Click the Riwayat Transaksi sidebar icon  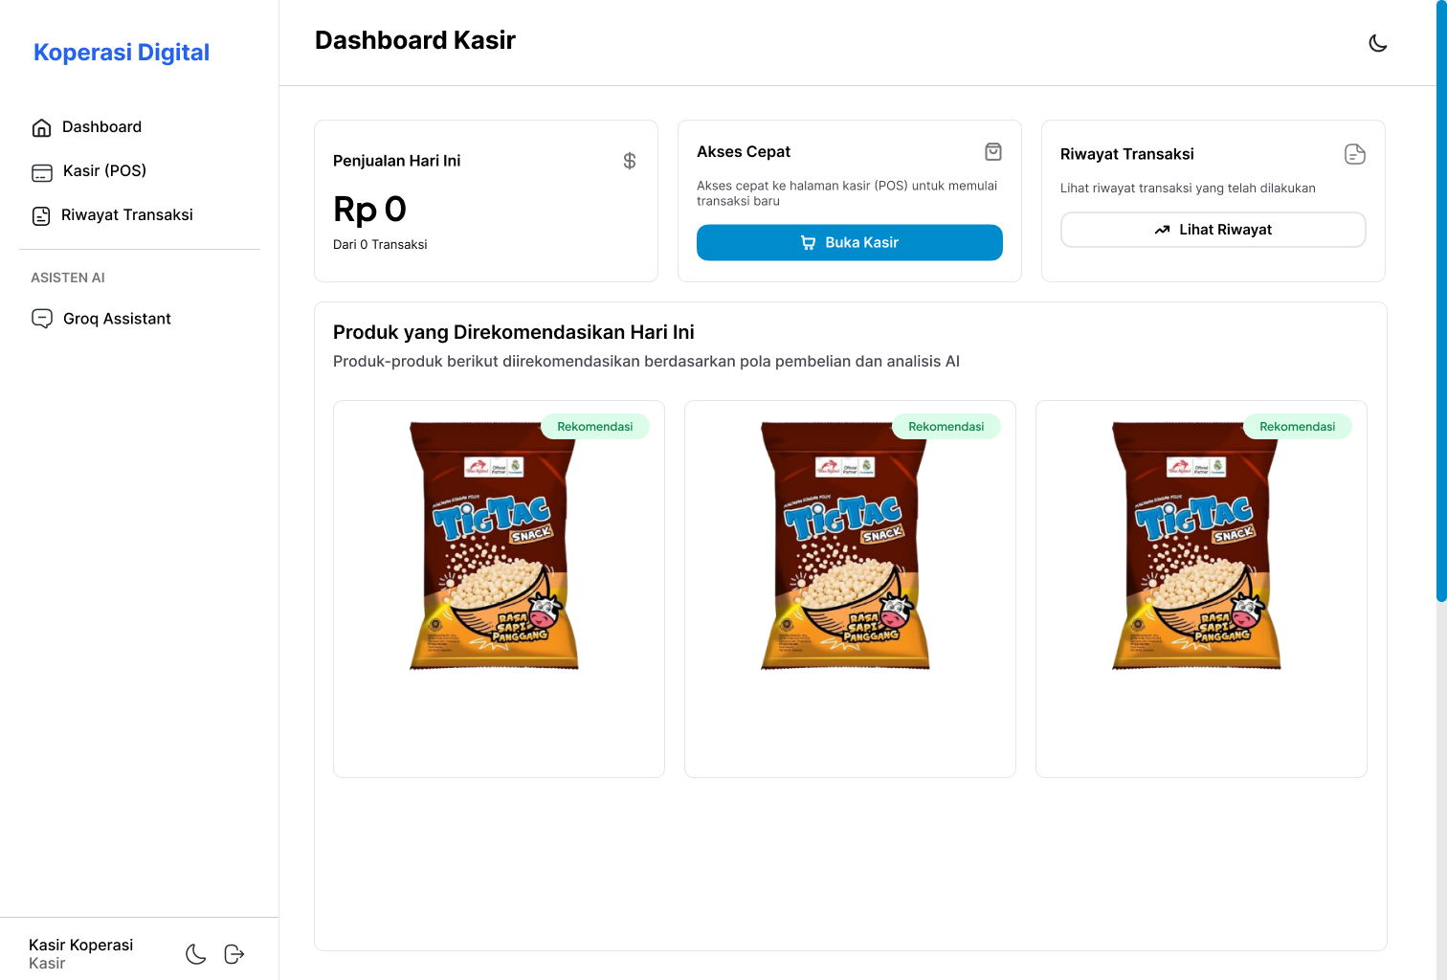pos(41,216)
